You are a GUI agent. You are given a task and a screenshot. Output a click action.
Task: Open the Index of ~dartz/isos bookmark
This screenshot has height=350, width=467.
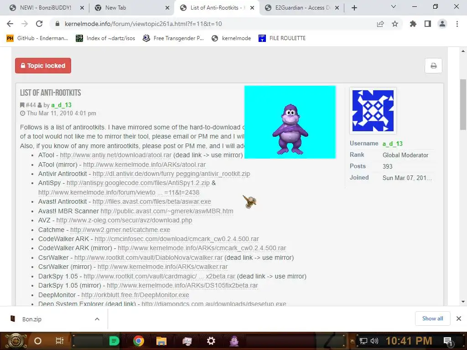click(x=105, y=38)
